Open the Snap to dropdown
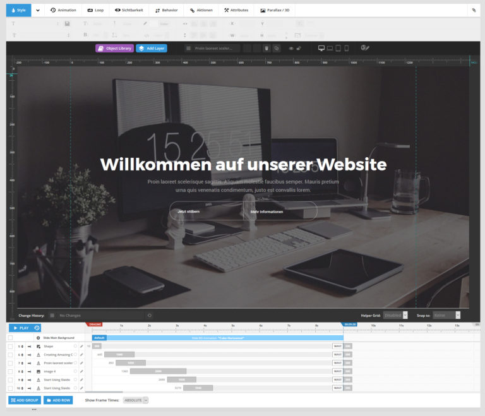This screenshot has height=416, width=485. tap(446, 315)
